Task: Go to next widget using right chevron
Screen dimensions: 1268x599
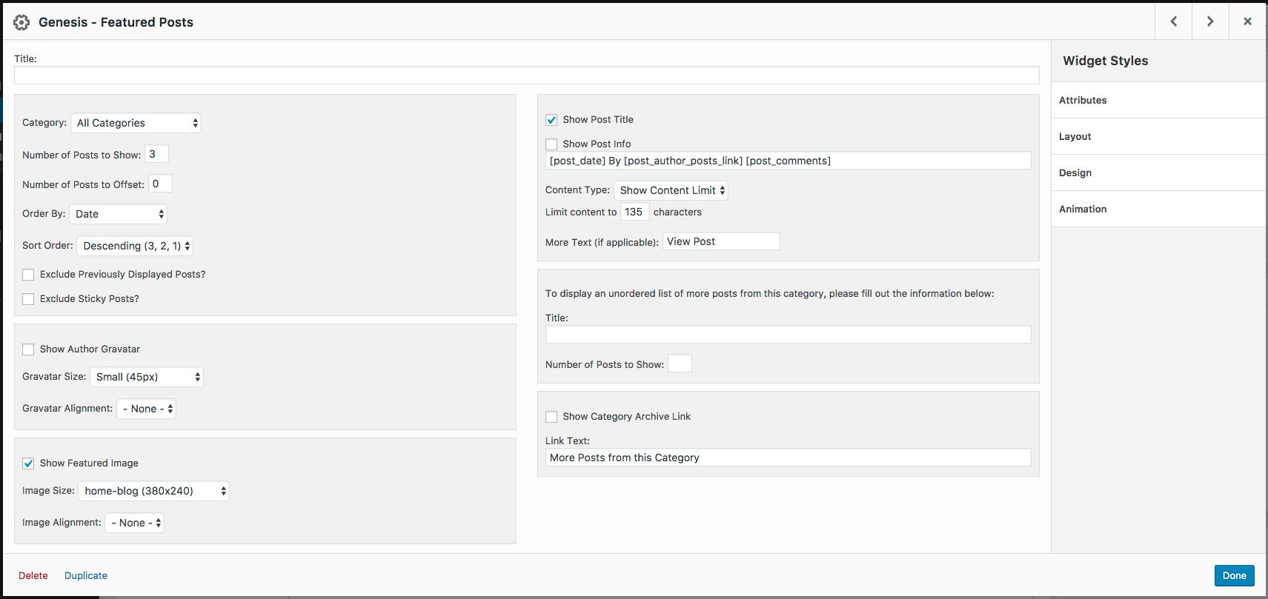Action: [1210, 21]
